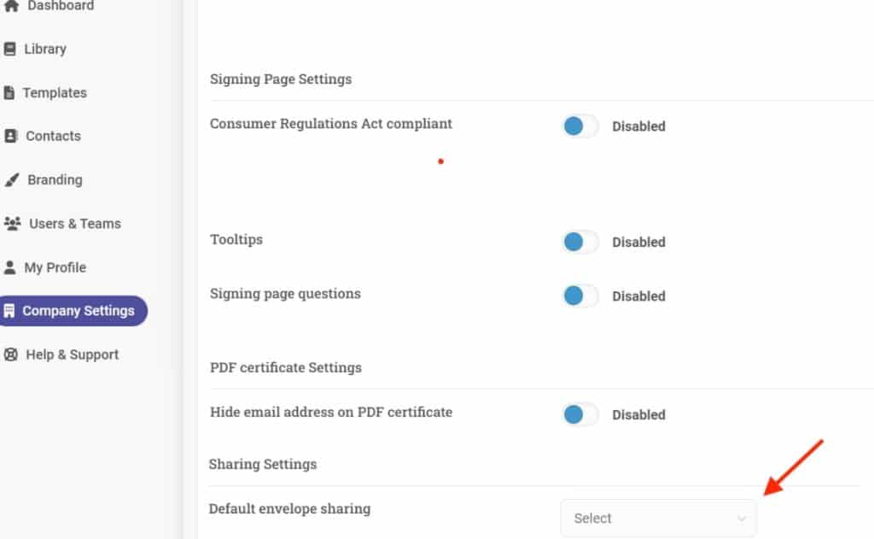The image size is (874, 539).
Task: Expand the Select combo box chevron
Action: (x=742, y=518)
